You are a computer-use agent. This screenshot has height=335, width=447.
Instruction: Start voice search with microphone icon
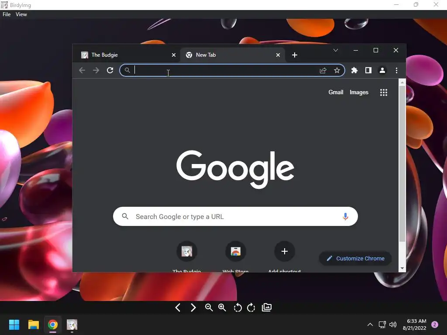coord(346,216)
